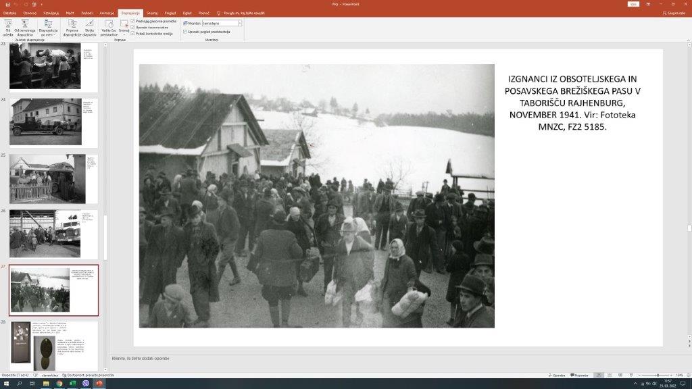
Task: Open Viber from the taskbar
Action: pyautogui.click(x=86, y=384)
